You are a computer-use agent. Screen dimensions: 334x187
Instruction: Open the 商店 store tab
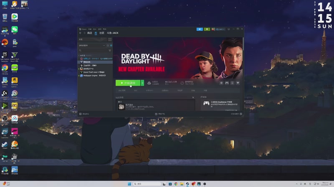click(89, 33)
